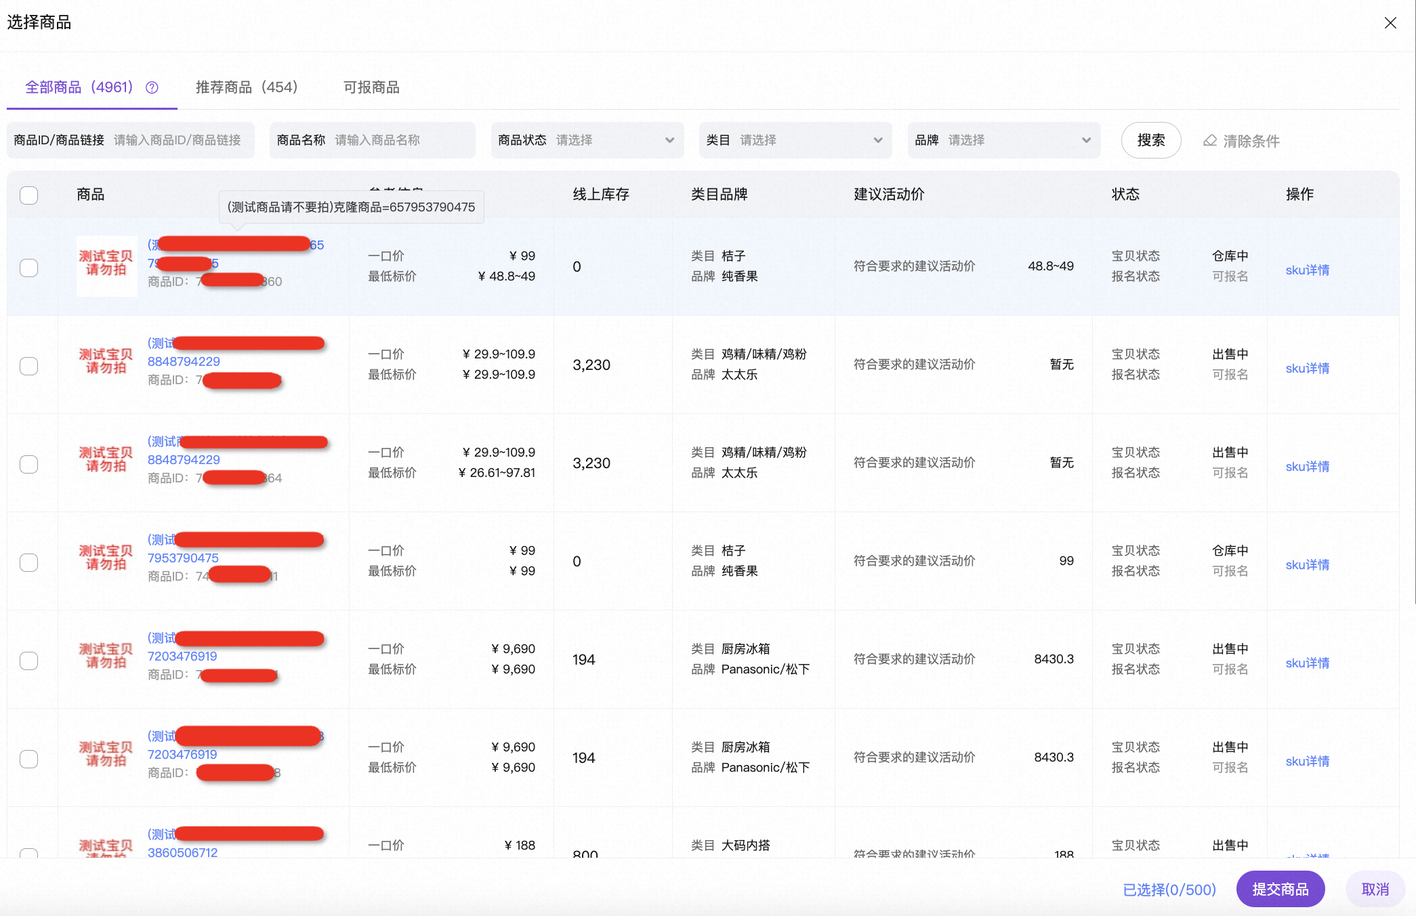
Task: Click 提交商品 button
Action: tap(1280, 889)
